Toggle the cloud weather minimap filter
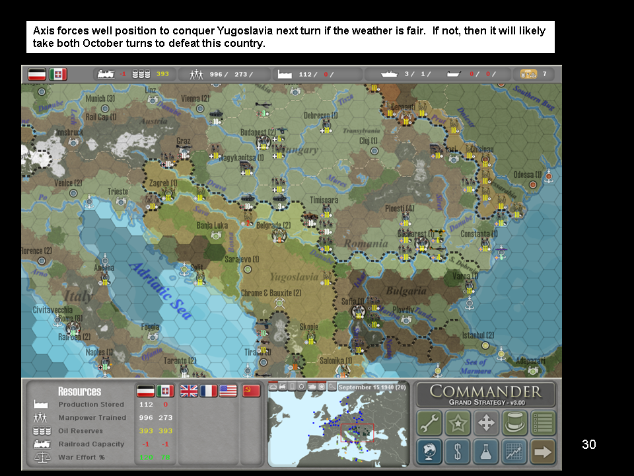Image resolution: width=634 pixels, height=476 pixels. [273, 387]
